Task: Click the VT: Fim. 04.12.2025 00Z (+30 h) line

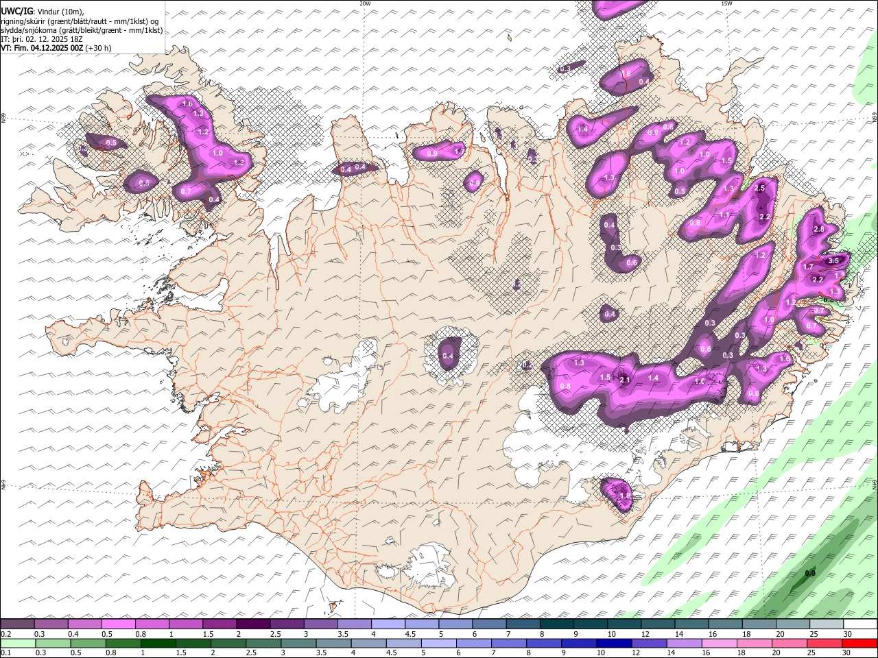Action: point(56,48)
